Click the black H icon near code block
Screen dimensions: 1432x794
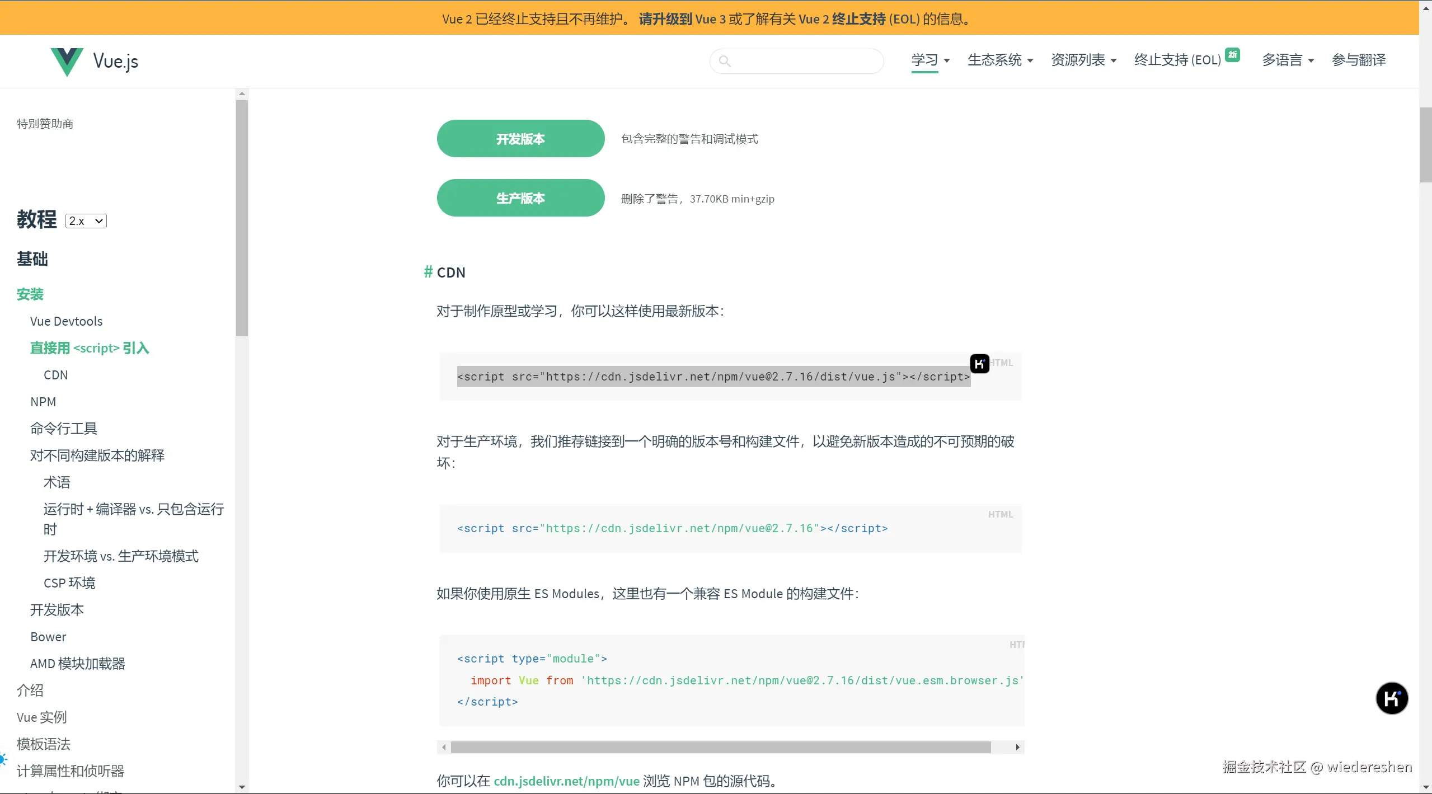click(x=979, y=364)
